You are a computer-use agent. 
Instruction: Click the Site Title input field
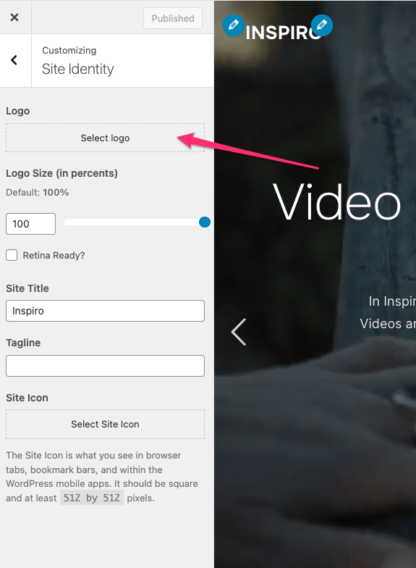[106, 311]
